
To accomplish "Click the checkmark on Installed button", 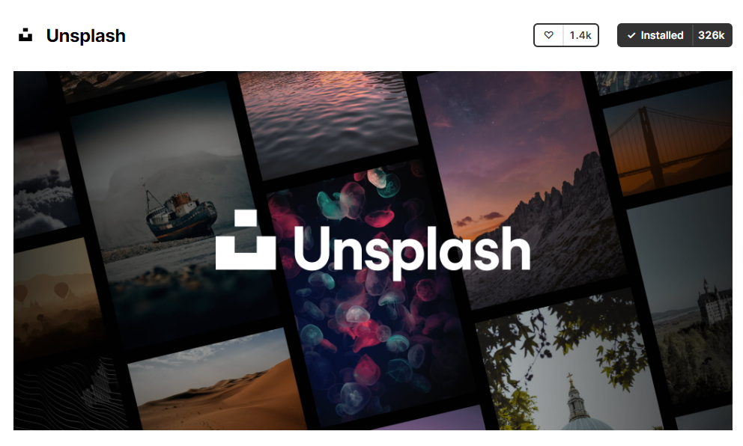I will [631, 35].
